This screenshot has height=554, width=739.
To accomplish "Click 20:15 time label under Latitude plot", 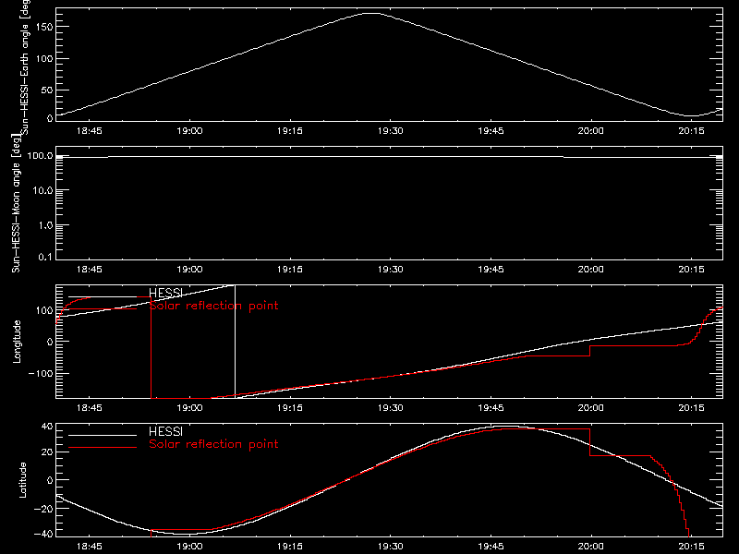I will click(691, 547).
